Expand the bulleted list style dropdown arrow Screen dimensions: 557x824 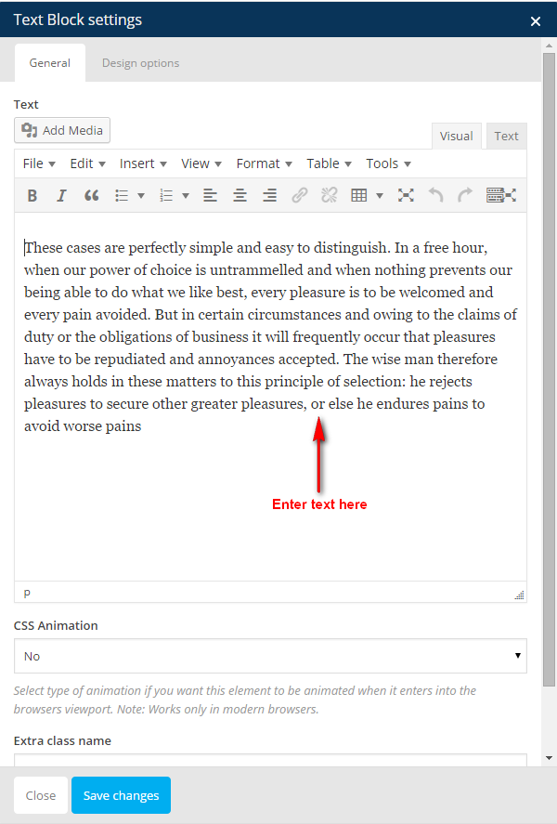(141, 196)
